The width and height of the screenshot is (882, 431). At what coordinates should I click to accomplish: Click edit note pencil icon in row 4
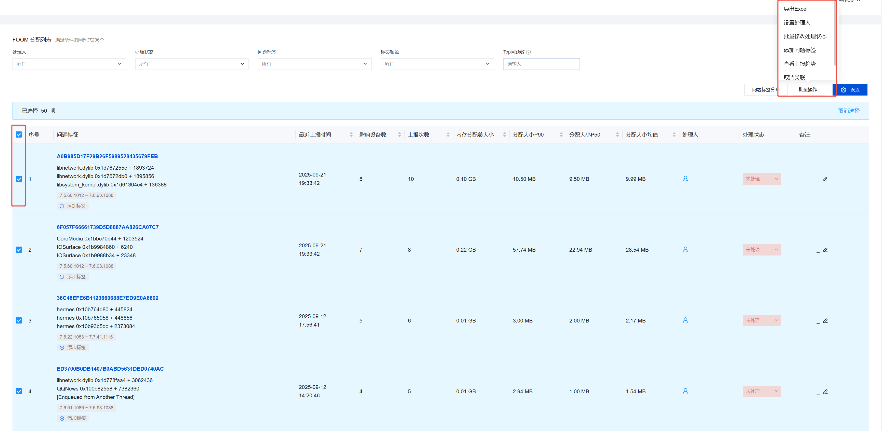825,392
